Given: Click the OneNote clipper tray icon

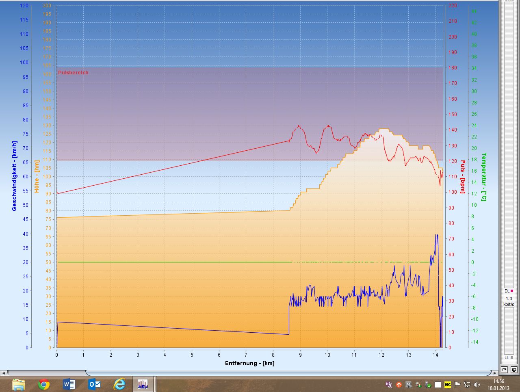Looking at the screenshot, I should tap(389, 384).
